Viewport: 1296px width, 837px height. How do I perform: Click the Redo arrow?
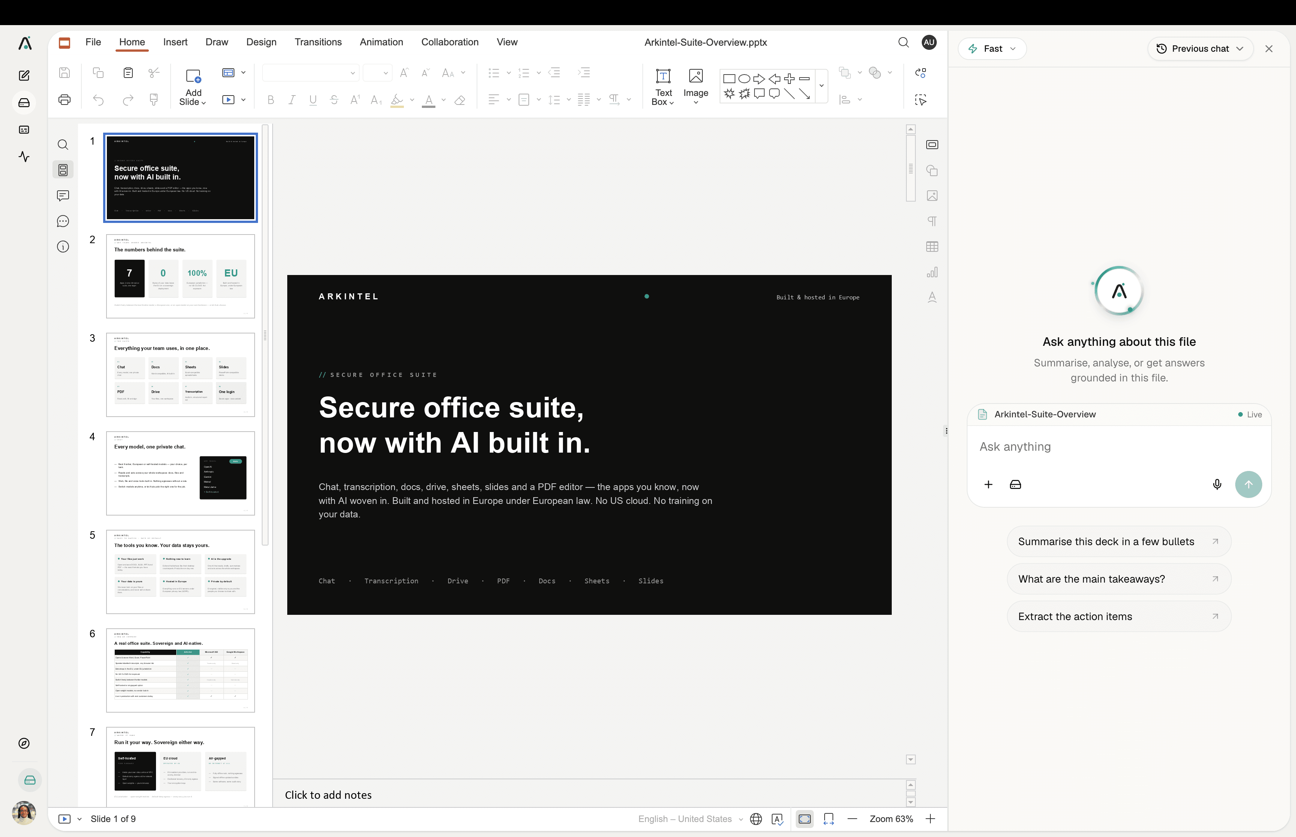coord(128,100)
